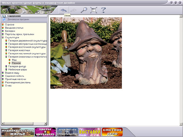Click the flower icon beside Размещение рекламы
Screen dimensions: 183x137
tap(3, 83)
